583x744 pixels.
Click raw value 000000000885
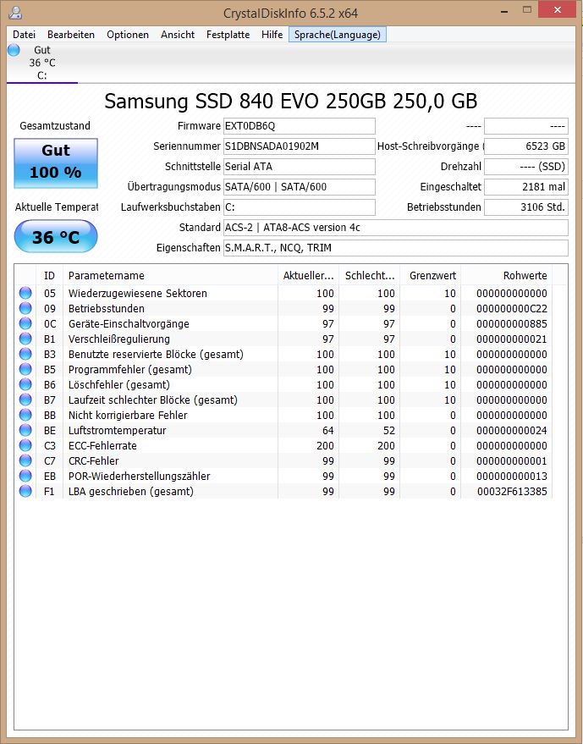point(512,323)
